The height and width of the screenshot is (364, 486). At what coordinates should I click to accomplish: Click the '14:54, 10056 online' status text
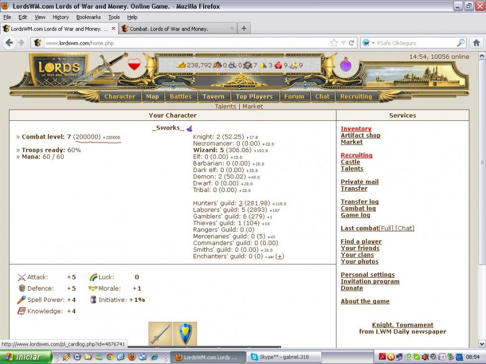tap(439, 57)
